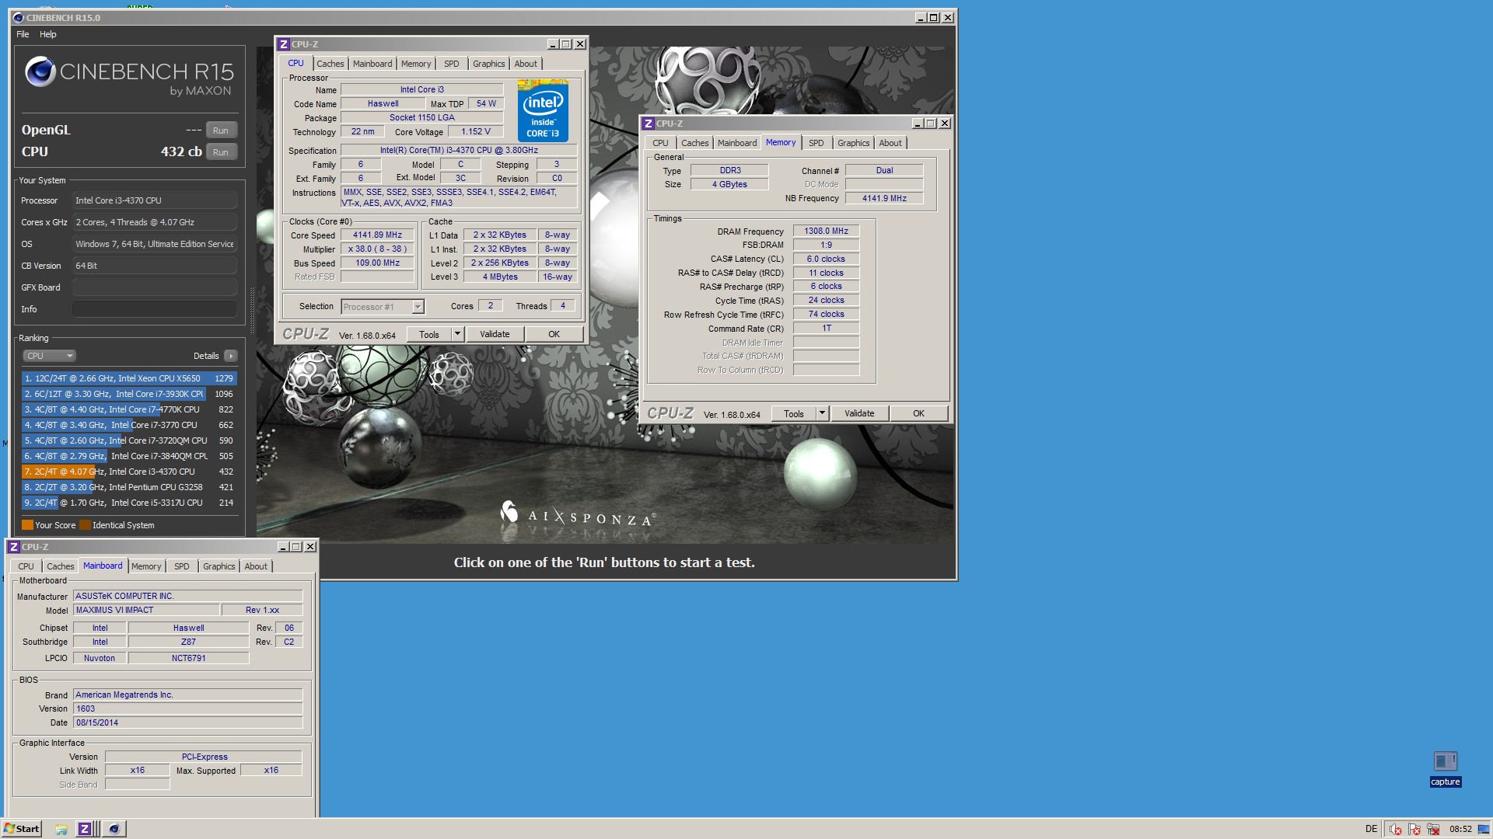The image size is (1493, 839).
Task: Open the Tools dropdown arrow in the CPU window
Action: (x=457, y=334)
